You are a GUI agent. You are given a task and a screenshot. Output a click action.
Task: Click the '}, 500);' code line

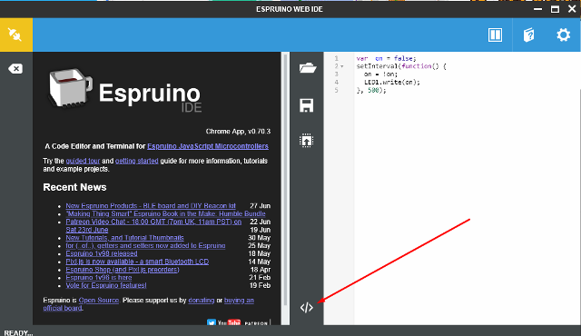(371, 91)
